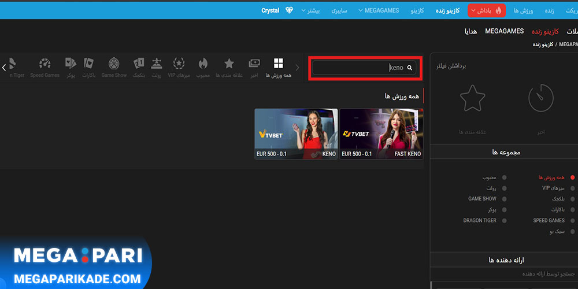This screenshot has width=578, height=289.
Task: Choose the همه ورزش ها radio in sidebar
Action: (572, 177)
